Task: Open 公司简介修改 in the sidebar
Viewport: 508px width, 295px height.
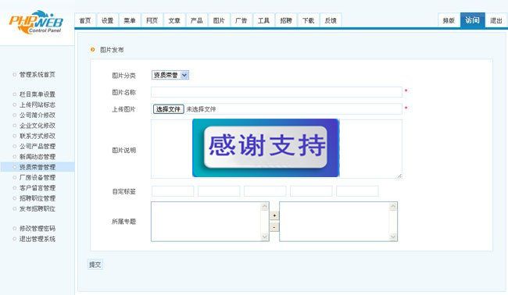Action: [x=38, y=115]
